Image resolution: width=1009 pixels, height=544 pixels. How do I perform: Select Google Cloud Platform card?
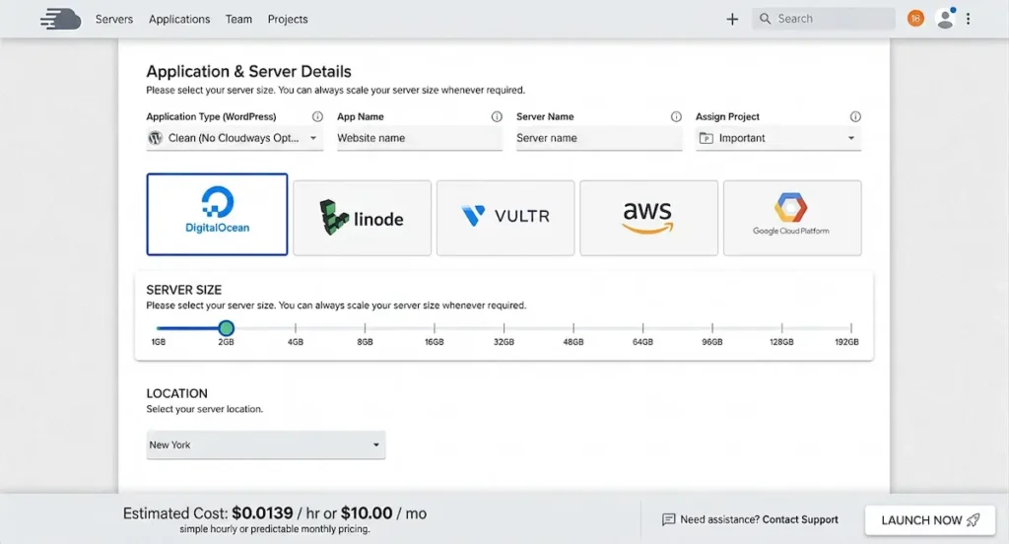point(792,218)
